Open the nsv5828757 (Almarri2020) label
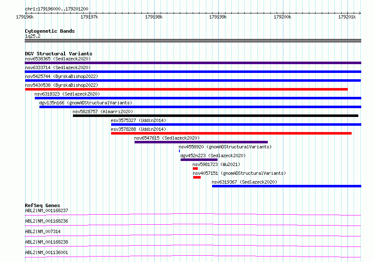373x262 pixels. tap(103, 112)
